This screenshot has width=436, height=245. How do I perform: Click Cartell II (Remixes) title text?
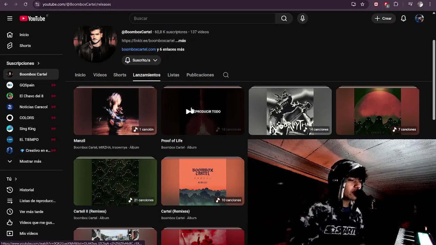point(90,211)
